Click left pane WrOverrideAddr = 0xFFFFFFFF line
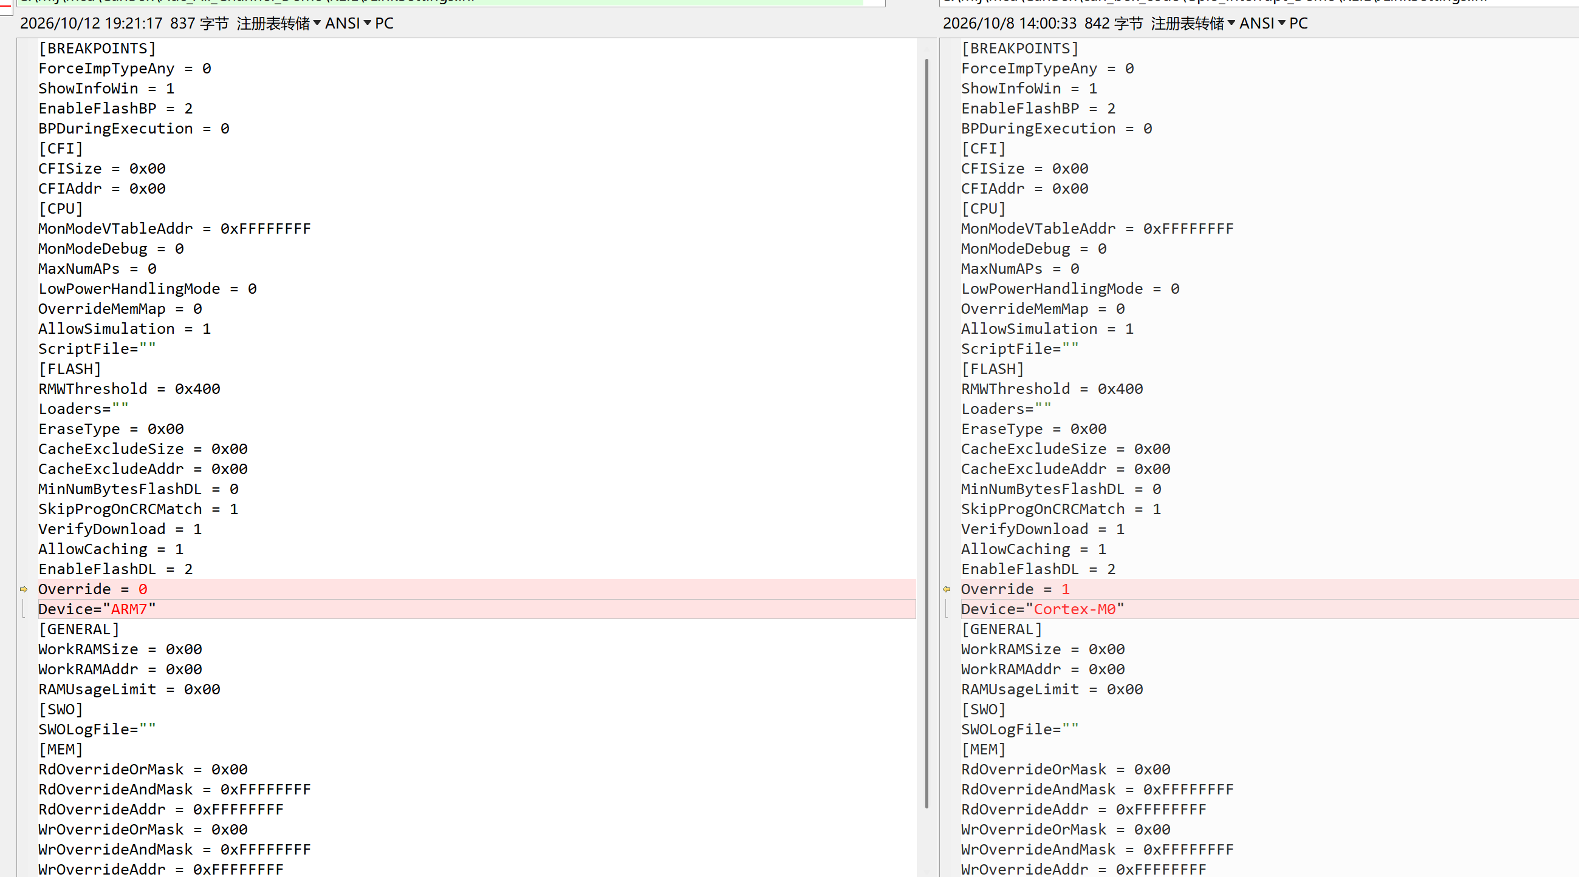 [161, 869]
